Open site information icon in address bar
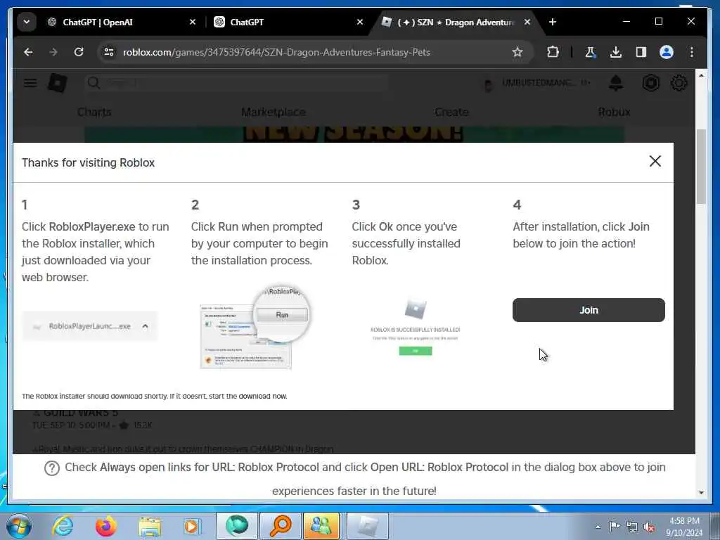The height and width of the screenshot is (540, 720). tap(109, 52)
